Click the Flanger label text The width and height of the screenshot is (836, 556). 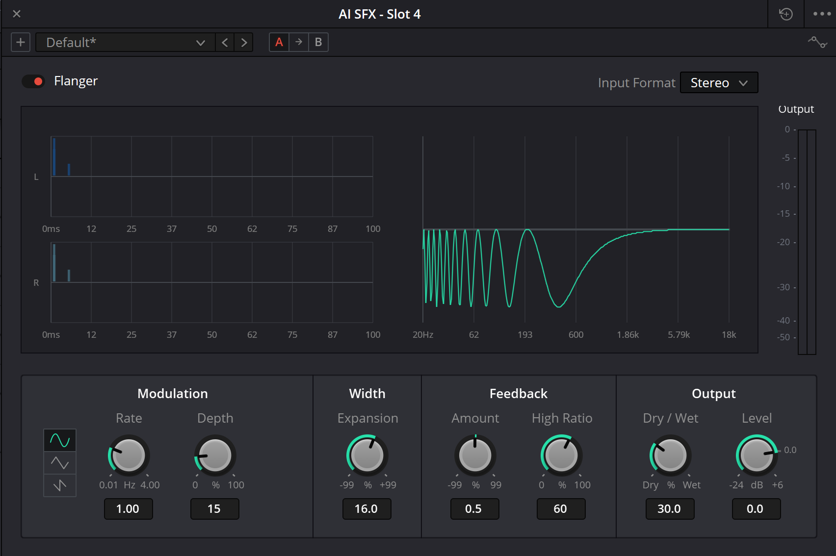76,81
